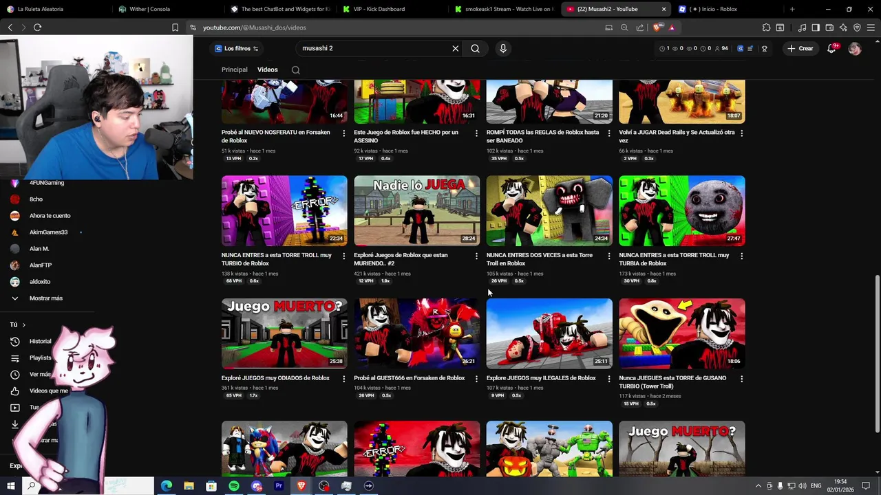Click the zoom-out magnifier in address bar

pyautogui.click(x=624, y=27)
